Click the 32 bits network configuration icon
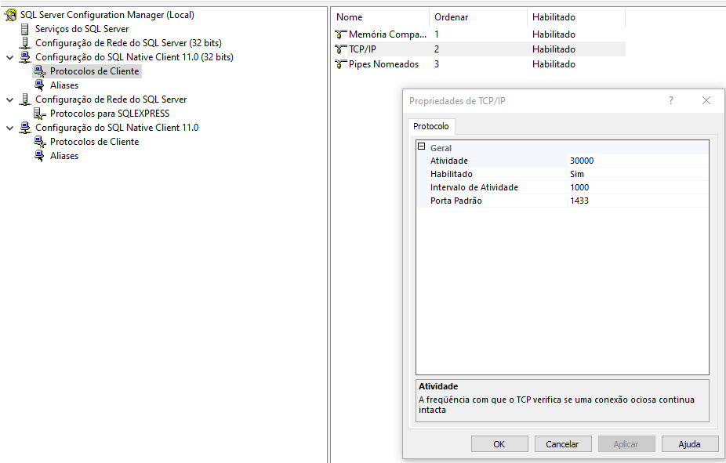The width and height of the screenshot is (726, 463). click(25, 43)
